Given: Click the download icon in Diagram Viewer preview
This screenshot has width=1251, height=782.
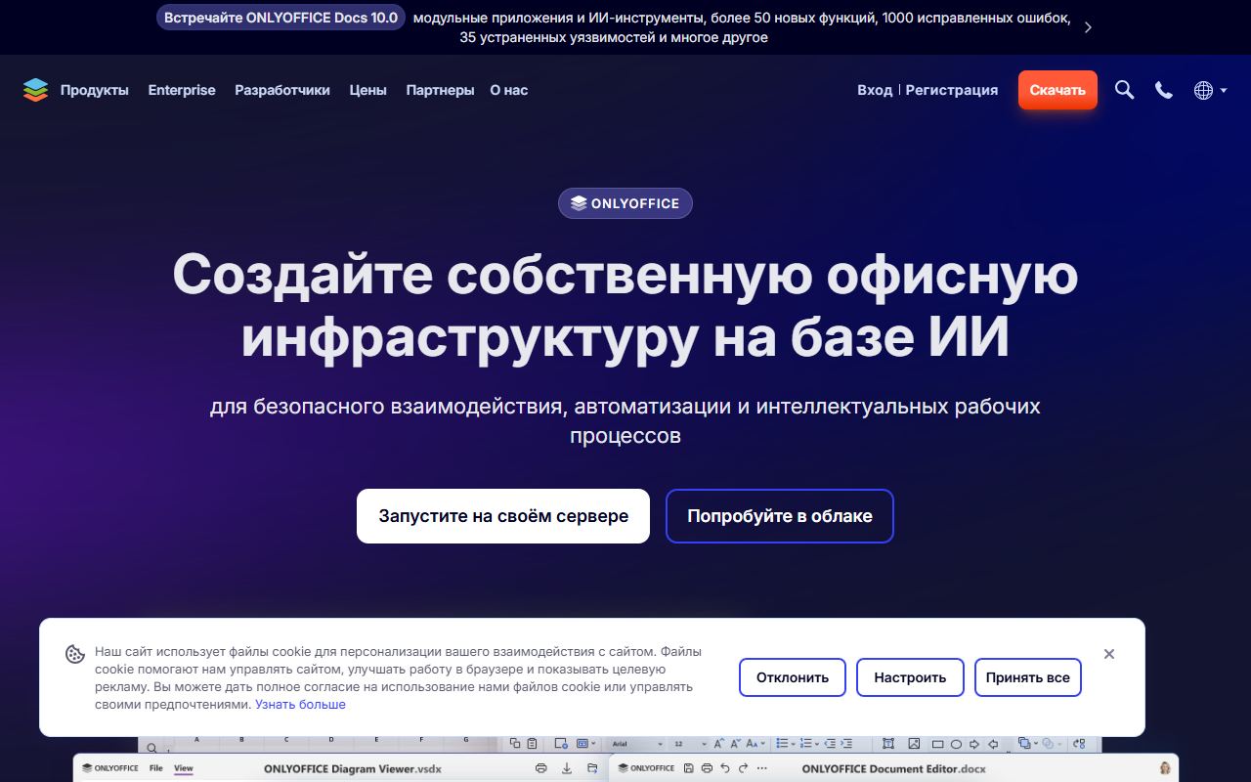Looking at the screenshot, I should (x=567, y=768).
